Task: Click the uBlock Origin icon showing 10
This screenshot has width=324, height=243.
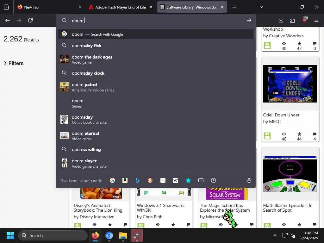Action: 305,20
